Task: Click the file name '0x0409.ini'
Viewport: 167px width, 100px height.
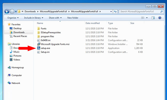Action: [x=46, y=40]
